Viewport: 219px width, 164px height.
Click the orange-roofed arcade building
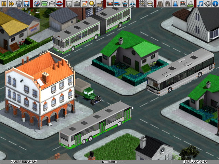pos(40,90)
